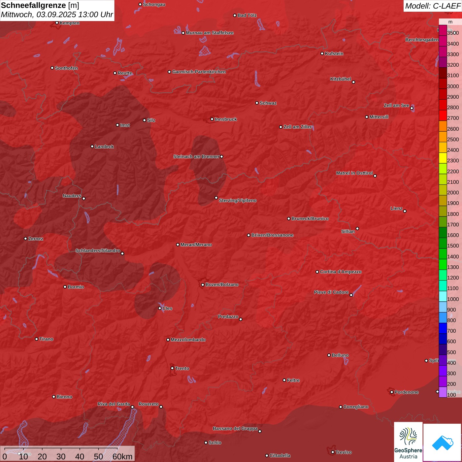Image resolution: width=462 pixels, height=462 pixels.
Task: Click the 'Modell: C-LAEF' label
Action: tap(433, 6)
